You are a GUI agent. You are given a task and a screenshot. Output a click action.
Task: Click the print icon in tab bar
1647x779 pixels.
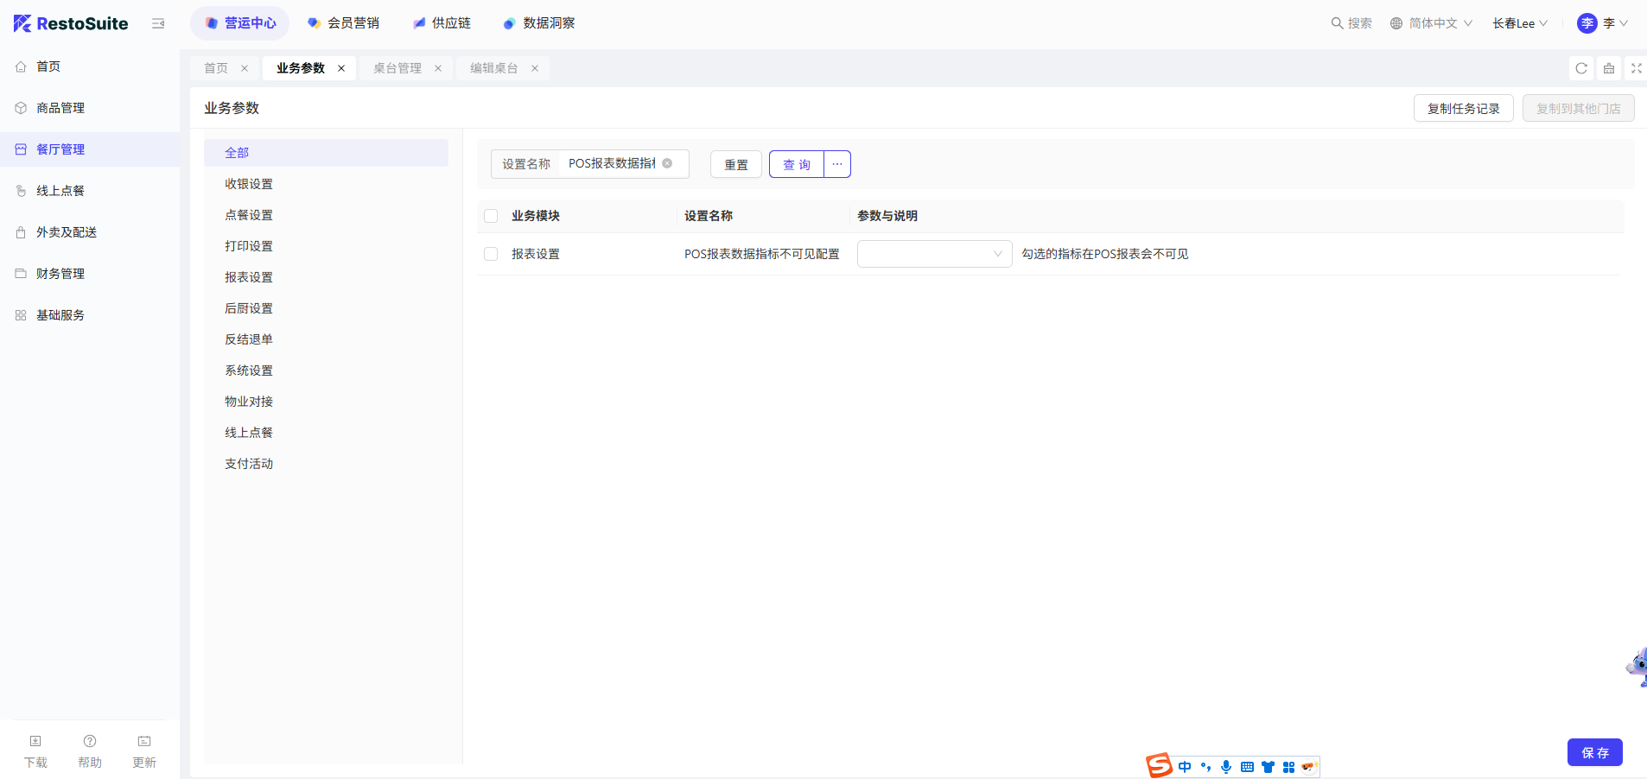(1609, 68)
